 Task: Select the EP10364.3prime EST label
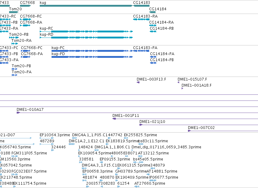click(55, 135)
